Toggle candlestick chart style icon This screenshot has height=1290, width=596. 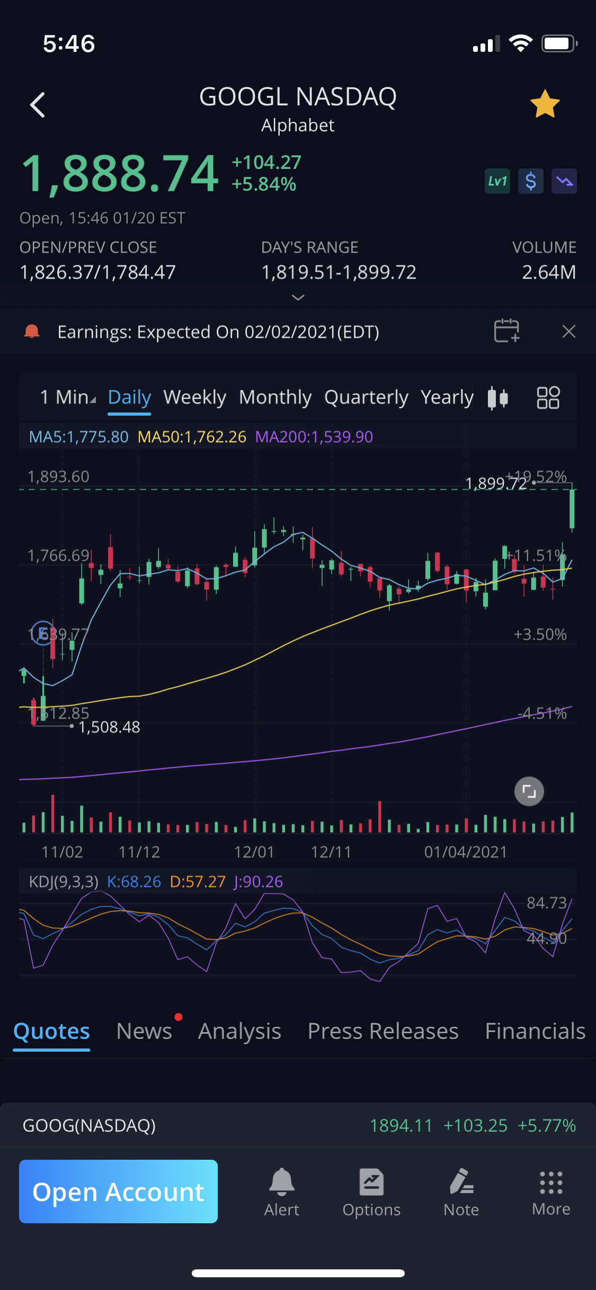(x=497, y=398)
